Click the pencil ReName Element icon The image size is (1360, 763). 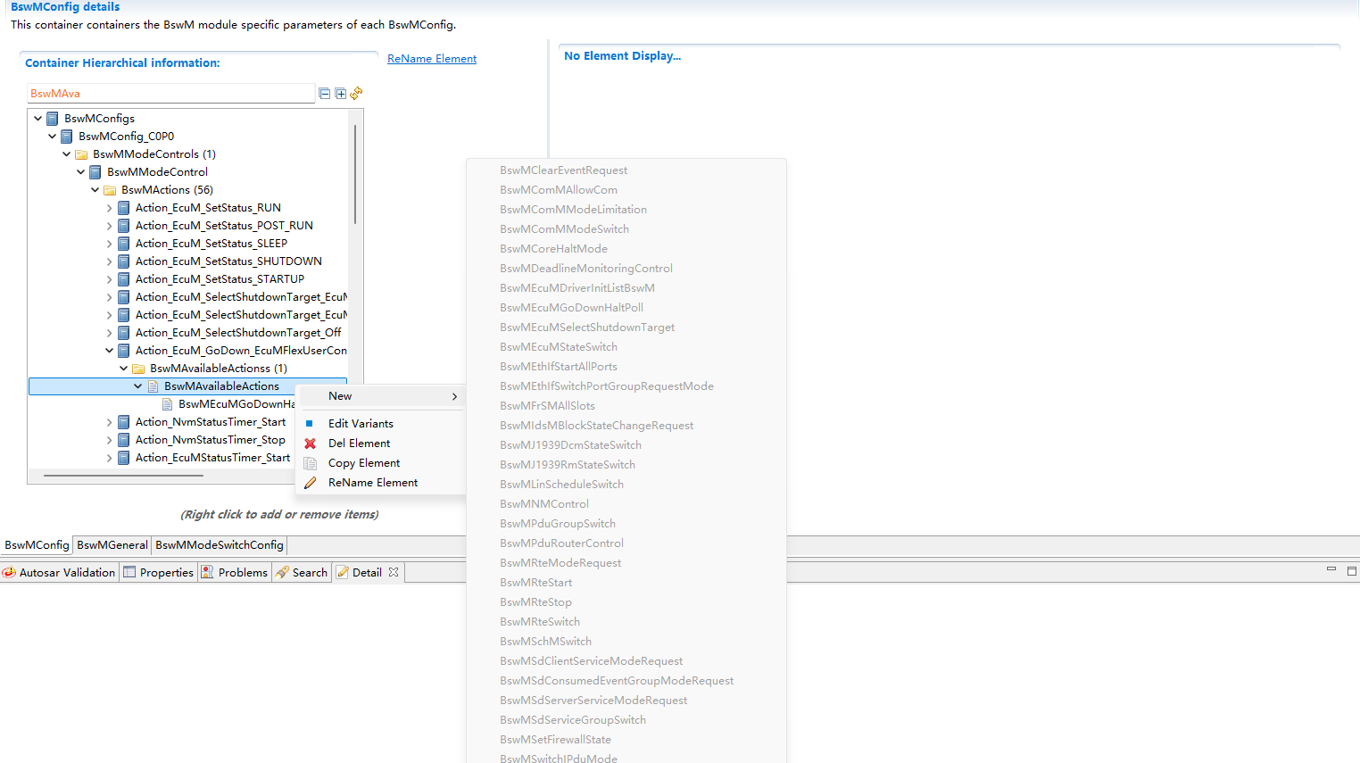(x=311, y=483)
